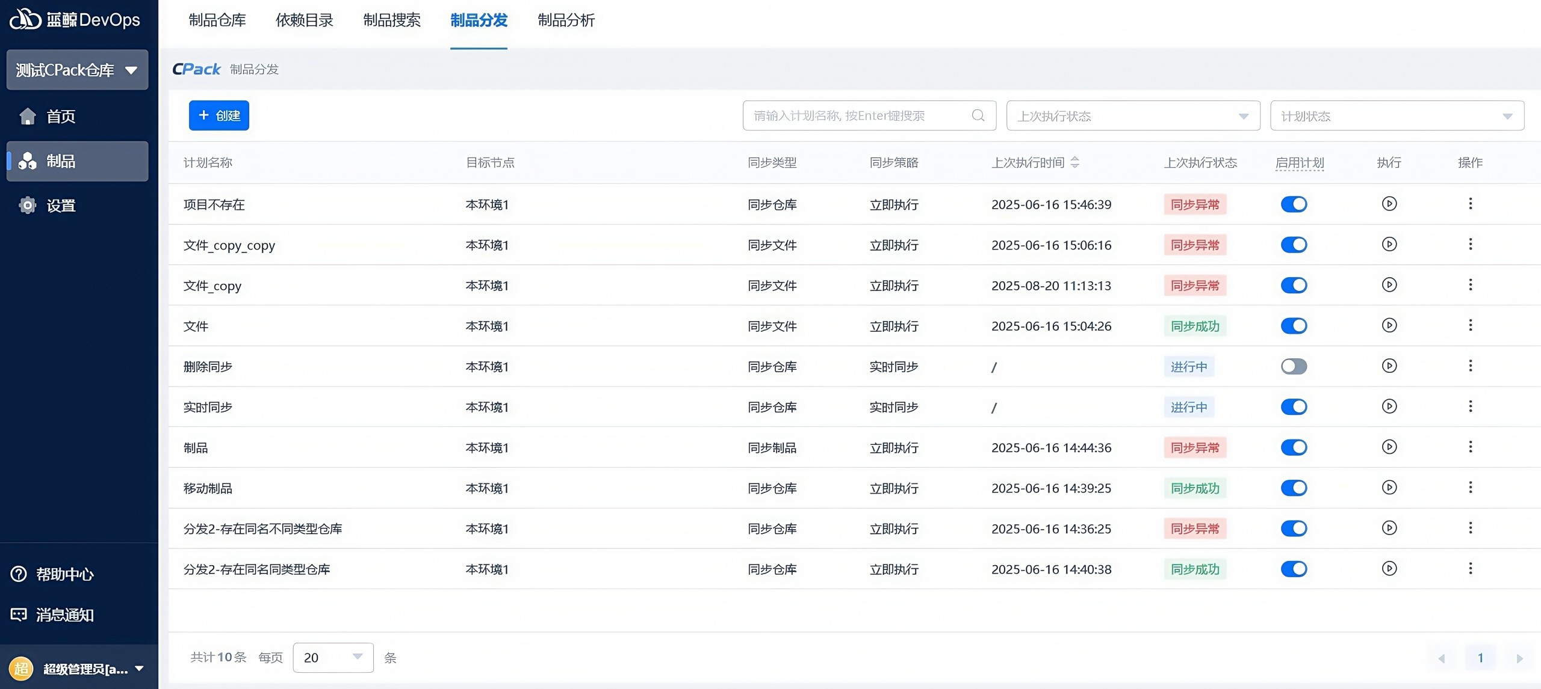Open 设置 in the sidebar
The image size is (1541, 689).
click(60, 206)
